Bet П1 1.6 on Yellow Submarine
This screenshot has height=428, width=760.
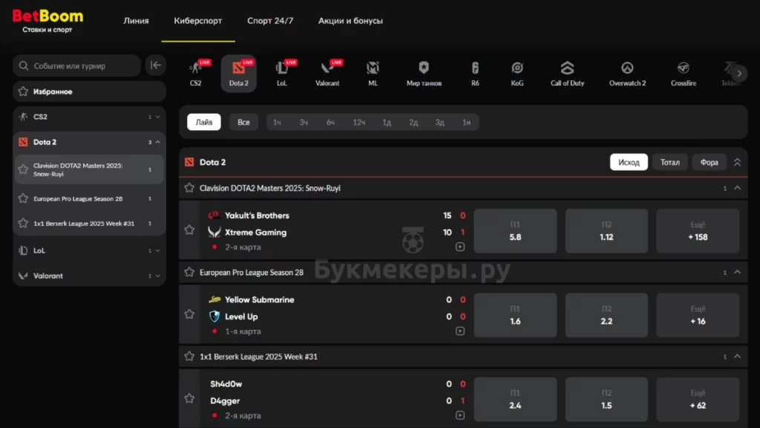coord(515,315)
